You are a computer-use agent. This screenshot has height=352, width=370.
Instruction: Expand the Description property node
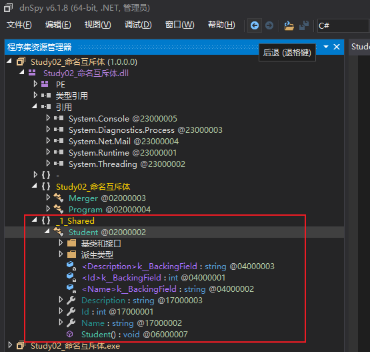[61, 299]
